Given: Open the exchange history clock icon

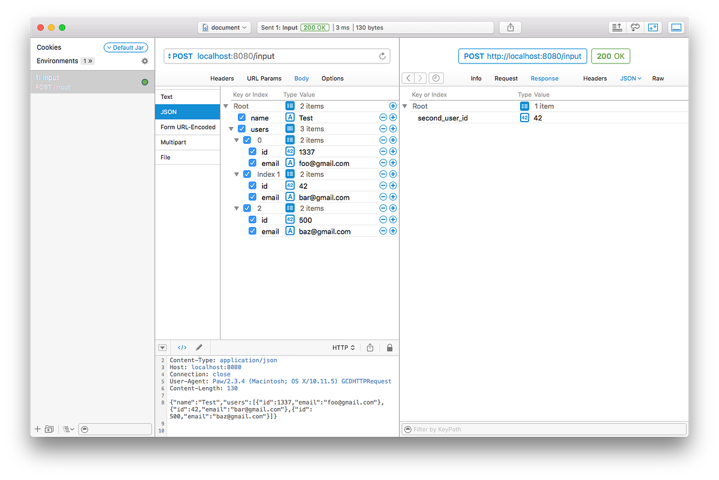Looking at the screenshot, I should (437, 78).
